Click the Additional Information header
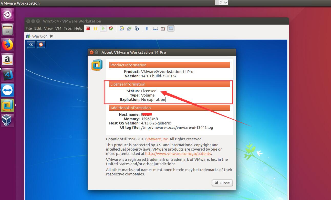 pyautogui.click(x=170, y=108)
